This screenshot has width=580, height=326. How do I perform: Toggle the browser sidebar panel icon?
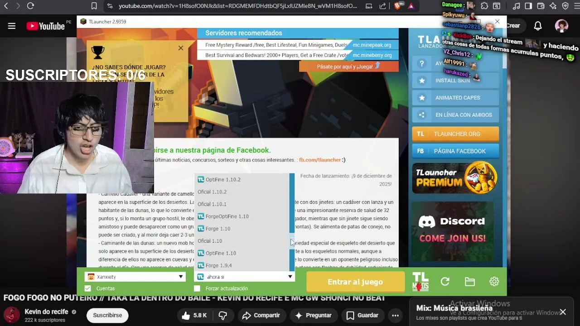(528, 6)
